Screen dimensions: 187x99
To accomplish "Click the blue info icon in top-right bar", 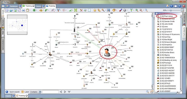I will click(171, 6).
